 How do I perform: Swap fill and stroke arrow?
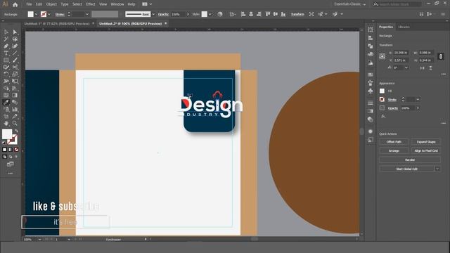pyautogui.click(x=16, y=131)
